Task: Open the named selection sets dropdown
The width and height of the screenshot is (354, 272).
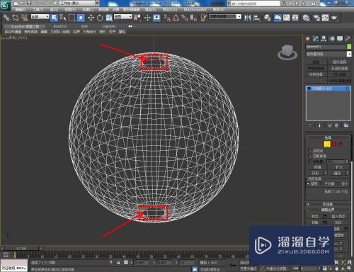Action: pos(225,17)
